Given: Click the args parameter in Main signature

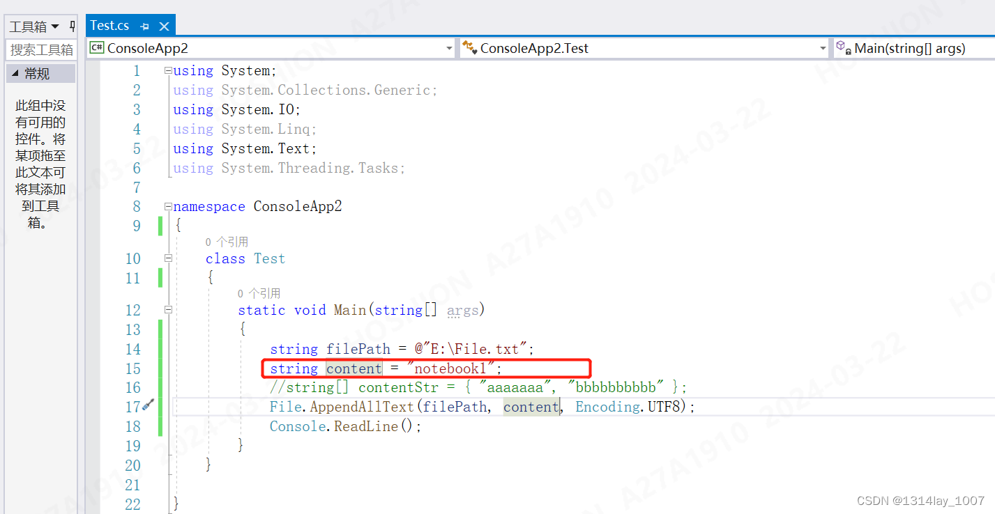Looking at the screenshot, I should point(463,310).
